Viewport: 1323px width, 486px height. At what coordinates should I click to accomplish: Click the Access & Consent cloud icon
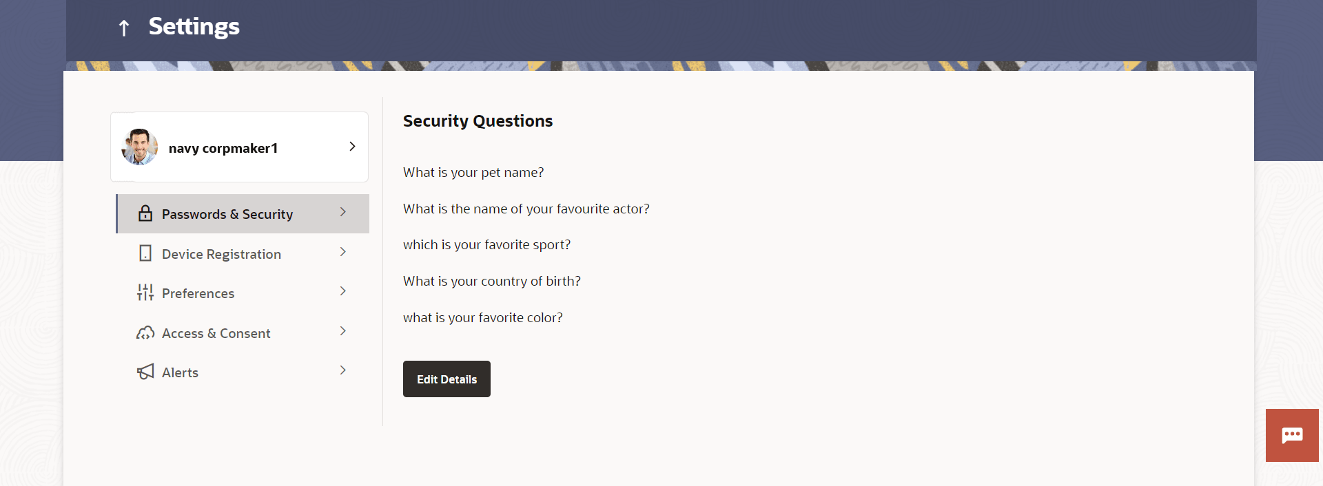pos(145,333)
